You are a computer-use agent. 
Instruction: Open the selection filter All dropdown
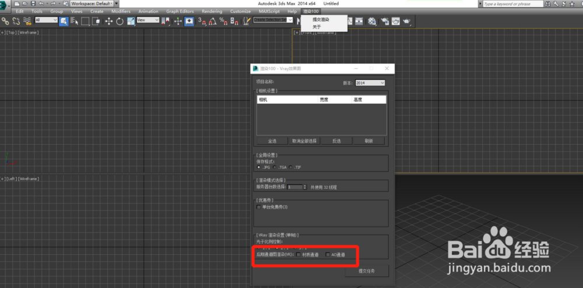(x=46, y=20)
